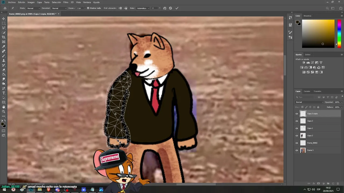The image size is (344, 193).
Task: Open the Expansión value dropdown
Action: point(85,8)
